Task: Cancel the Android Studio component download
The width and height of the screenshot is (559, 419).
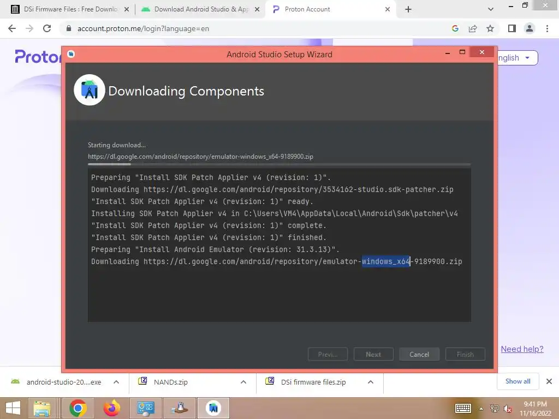Action: (x=419, y=354)
